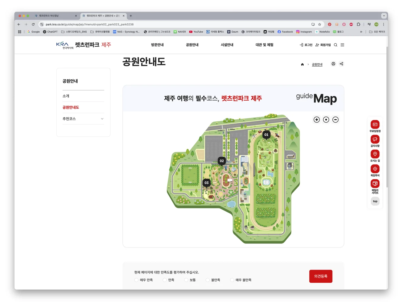Select the 보통 radio button
400x302 pixels.
tap(186, 280)
